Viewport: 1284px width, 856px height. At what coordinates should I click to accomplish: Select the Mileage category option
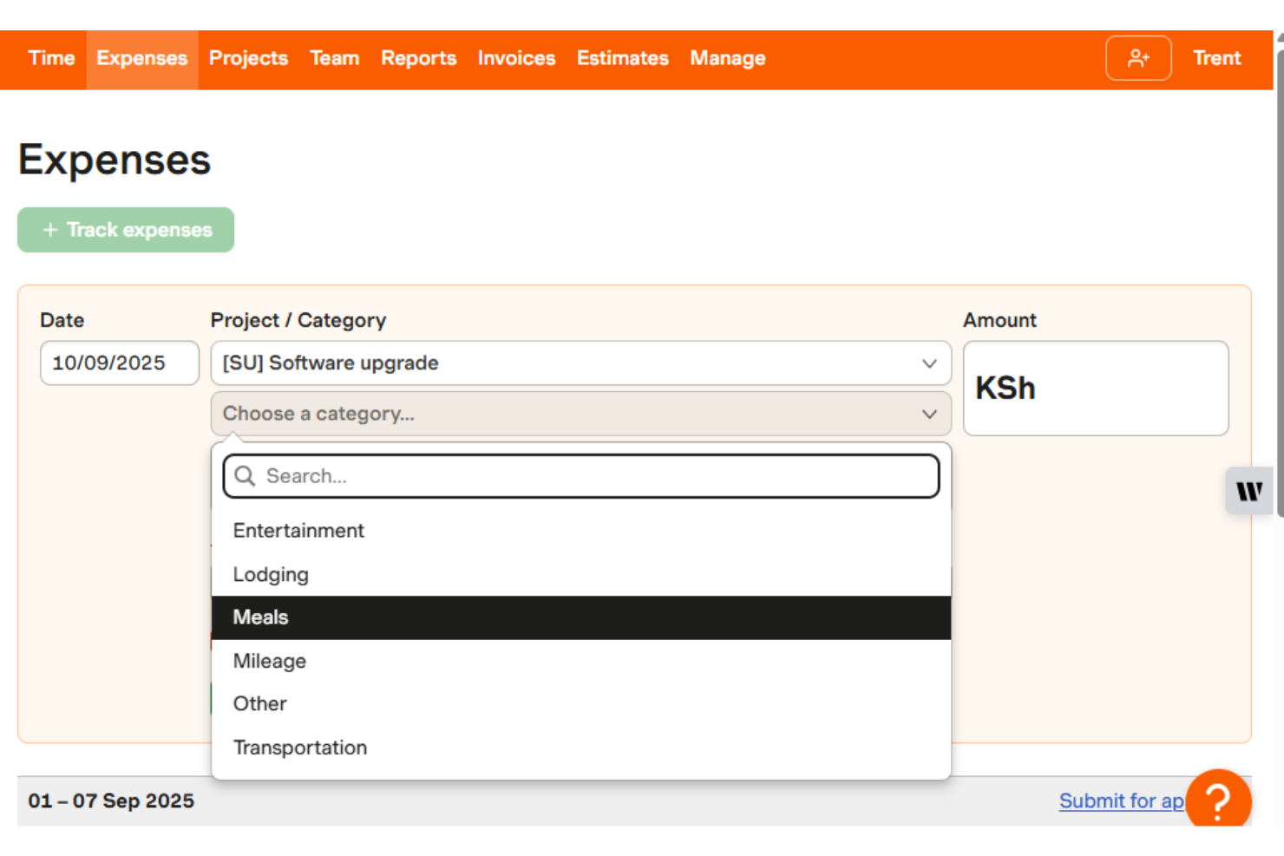coord(269,660)
